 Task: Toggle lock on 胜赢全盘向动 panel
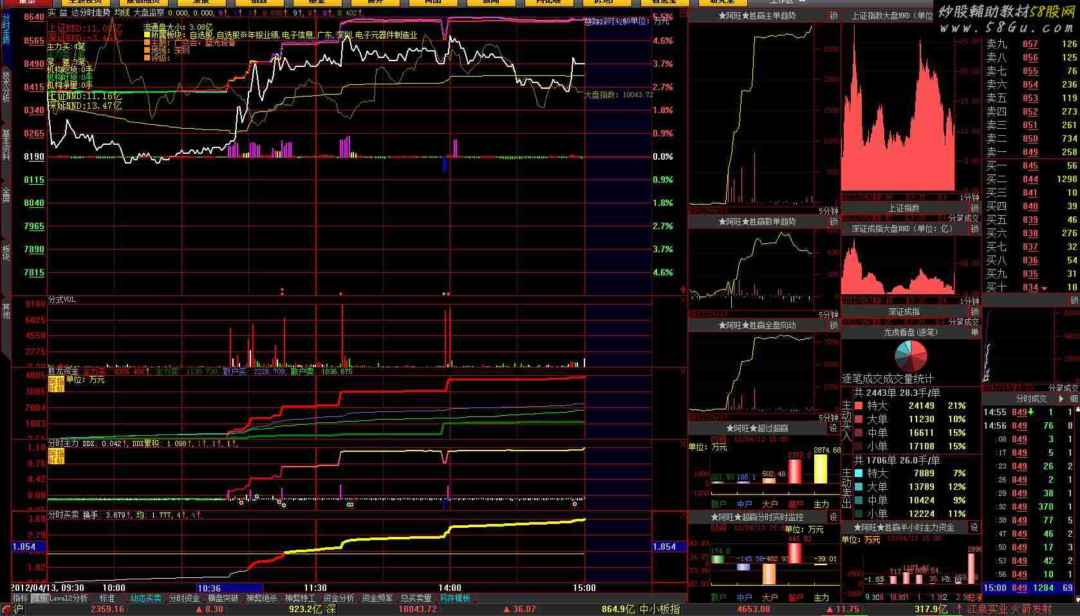click(x=833, y=326)
